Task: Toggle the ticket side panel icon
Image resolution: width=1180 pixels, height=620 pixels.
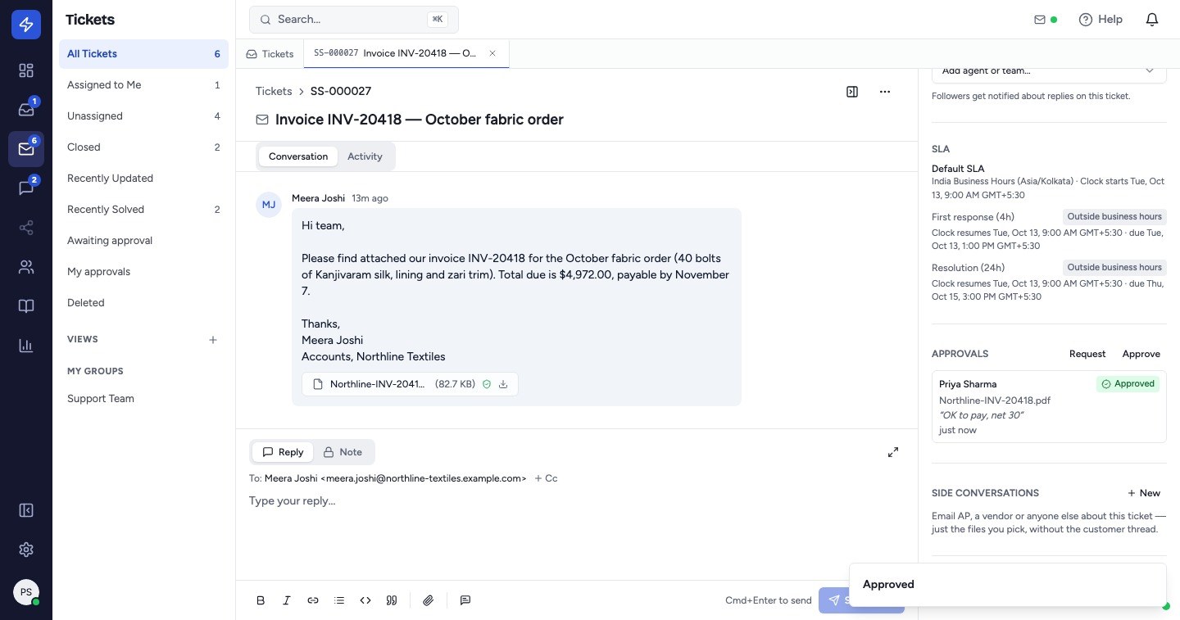Action: [x=852, y=92]
